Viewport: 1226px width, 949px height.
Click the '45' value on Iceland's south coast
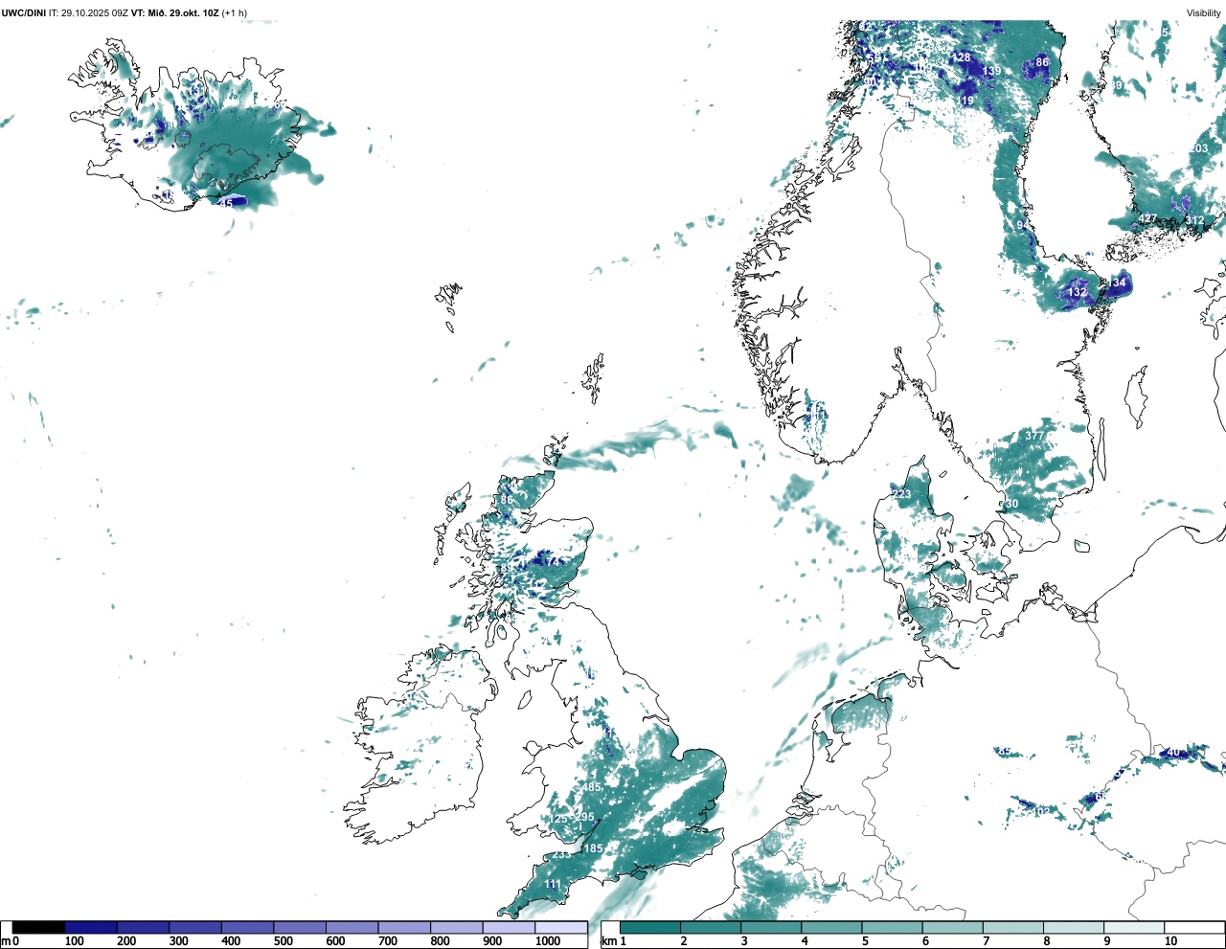pos(226,203)
